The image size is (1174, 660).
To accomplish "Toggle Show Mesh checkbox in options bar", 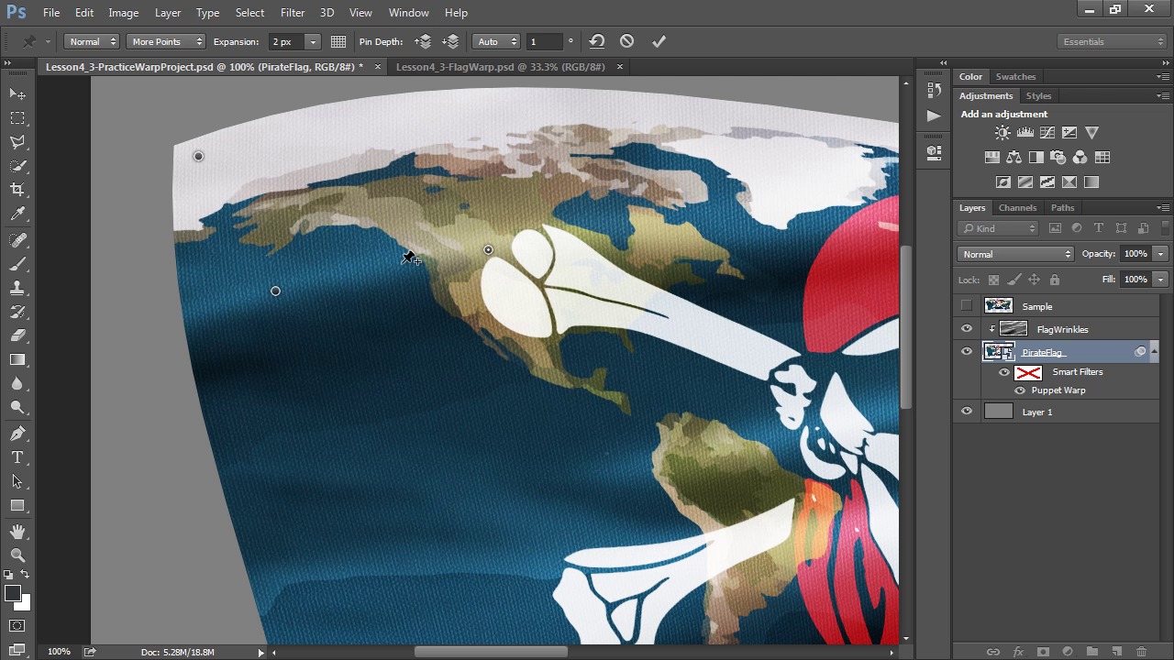I will click(x=338, y=41).
